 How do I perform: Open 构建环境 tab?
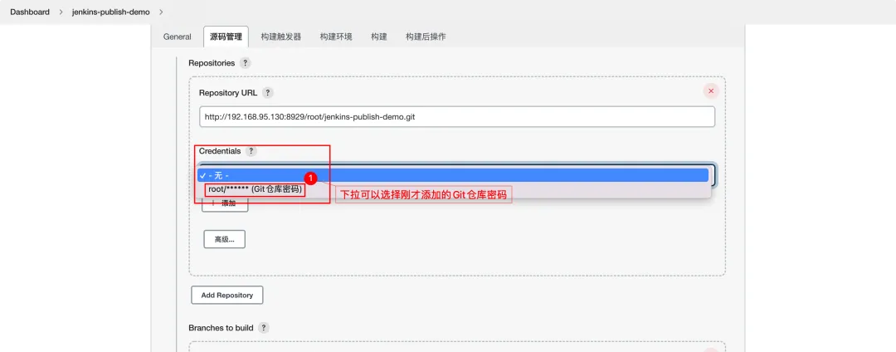tap(336, 37)
